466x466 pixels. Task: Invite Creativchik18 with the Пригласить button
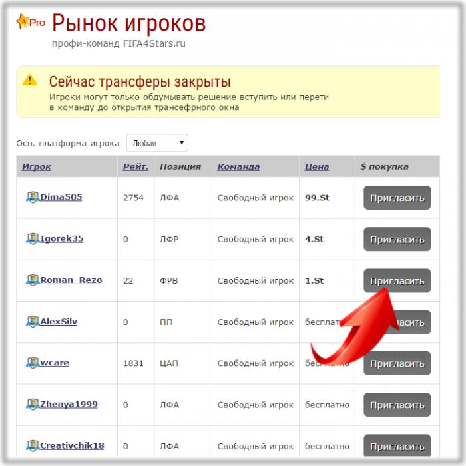pos(397,446)
